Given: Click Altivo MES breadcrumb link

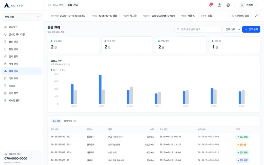Looking at the screenshot, I should pyautogui.click(x=58, y=5).
